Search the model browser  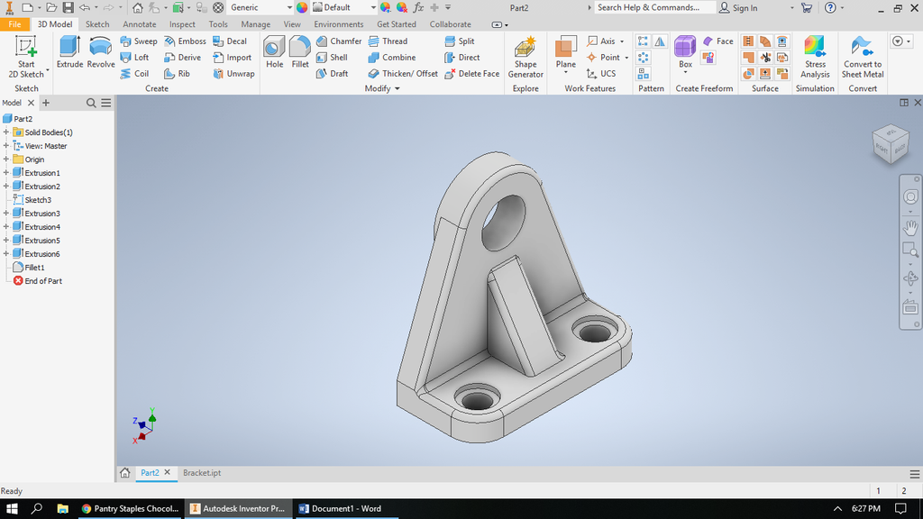point(91,103)
